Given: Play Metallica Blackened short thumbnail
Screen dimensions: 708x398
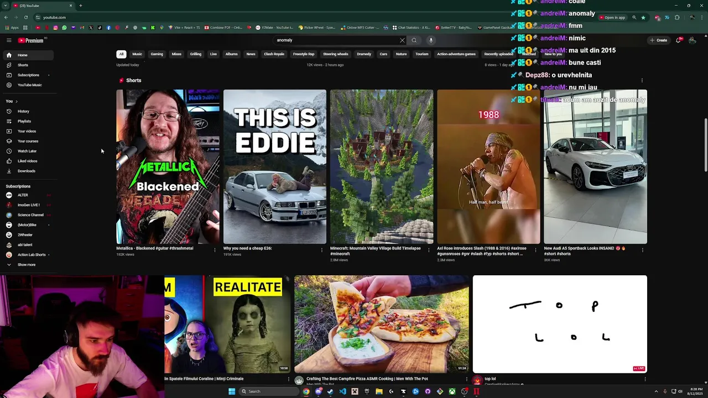Looking at the screenshot, I should pyautogui.click(x=168, y=166).
